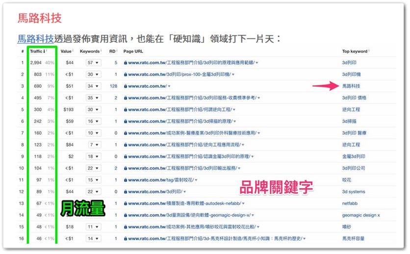Viewport: 410px width, 254px height.
Task: Click the lock icon of the autodesk-netfabb URL
Action: (x=126, y=203)
